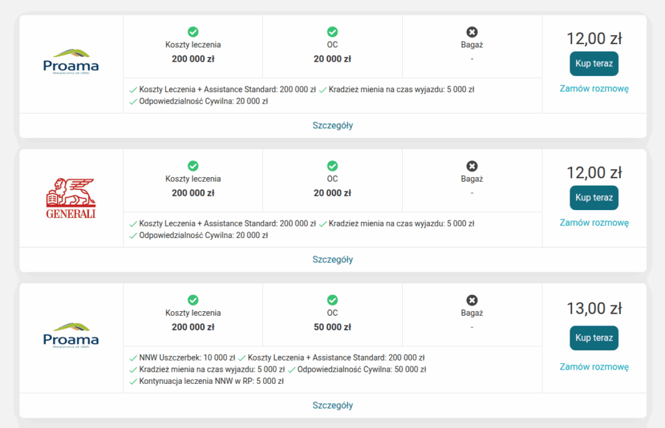Click Kup teraz for the 13,00 zł offer
Image resolution: width=665 pixels, height=428 pixels.
[x=594, y=338]
